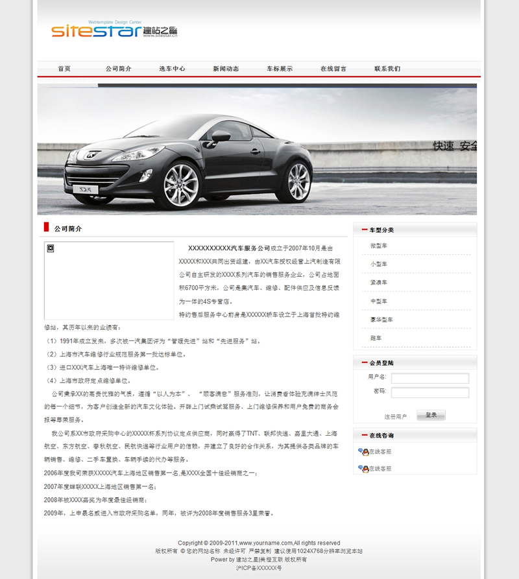Open the 首页 menu item
Screen dimensions: 519x579
(64, 69)
